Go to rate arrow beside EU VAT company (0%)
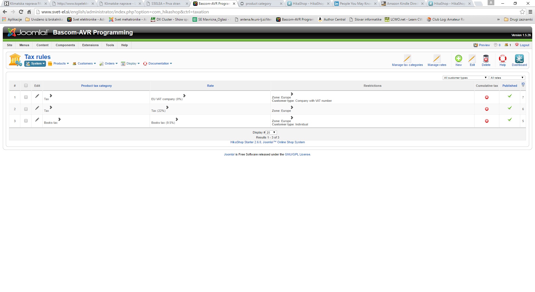The height and width of the screenshot is (292, 535). click(184, 96)
